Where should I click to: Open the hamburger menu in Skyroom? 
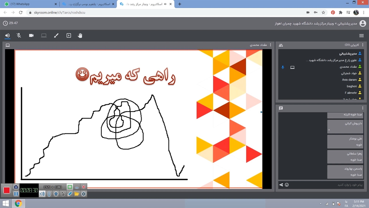click(361, 36)
